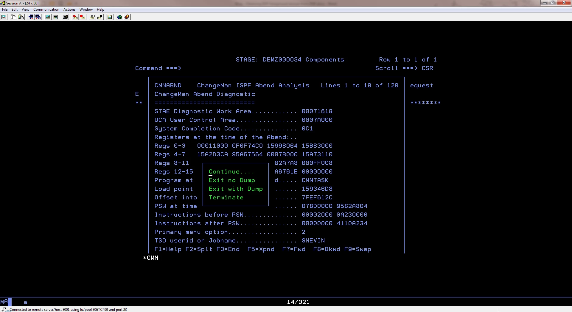Click F1=Help function key label
Image resolution: width=572 pixels, height=312 pixels.
click(x=168, y=249)
